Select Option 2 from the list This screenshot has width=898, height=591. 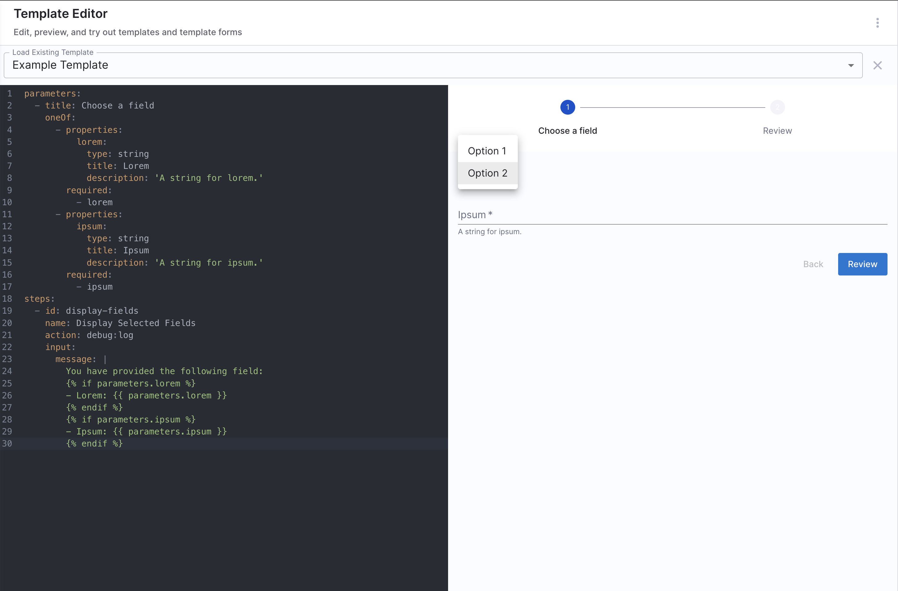click(x=487, y=173)
